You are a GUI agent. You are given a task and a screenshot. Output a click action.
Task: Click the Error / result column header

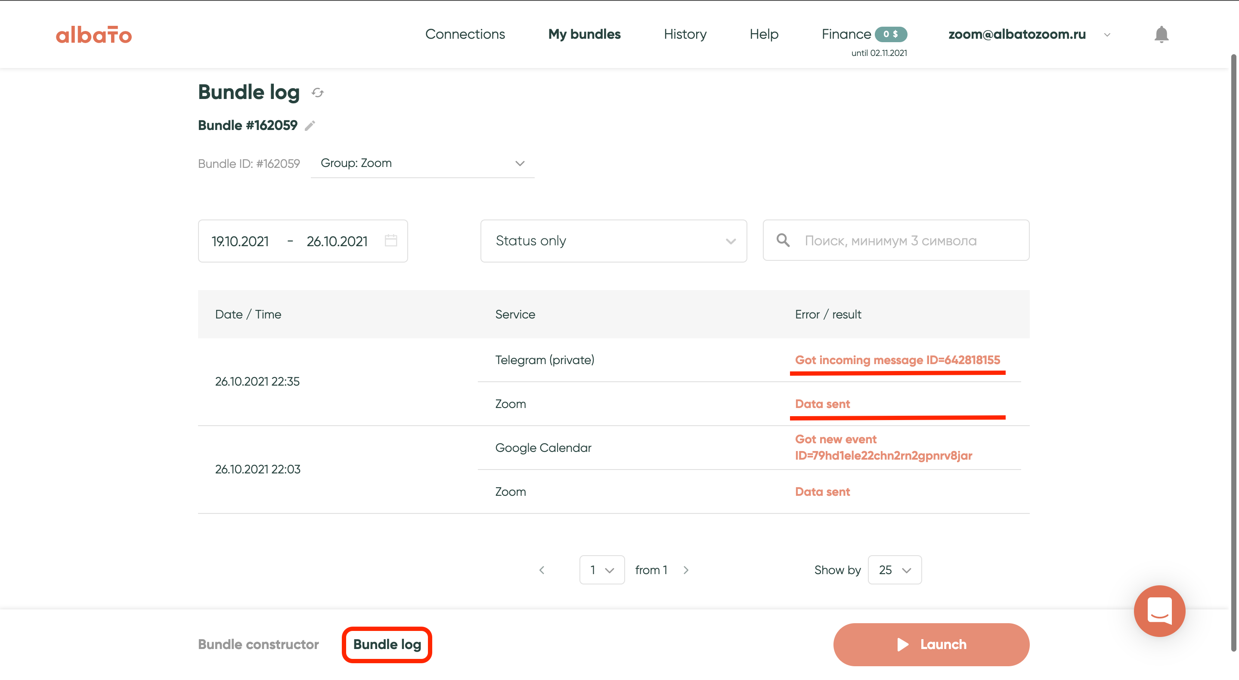point(828,315)
